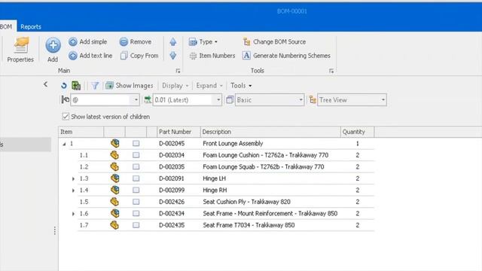Viewport: 482px width, 271px height.
Task: Sort by Quantity column header
Action: [x=357, y=132]
